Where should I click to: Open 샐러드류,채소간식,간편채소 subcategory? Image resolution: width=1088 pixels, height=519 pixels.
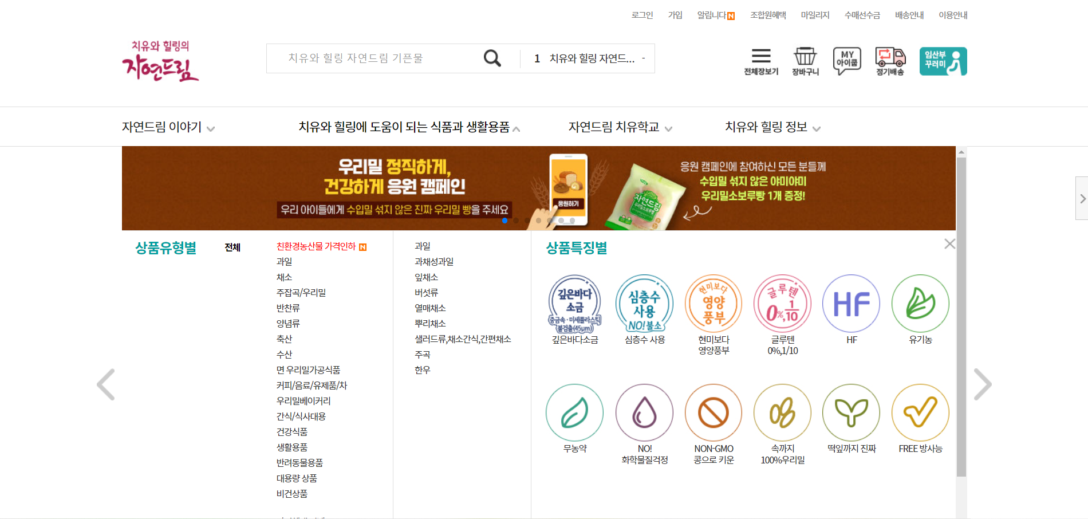[x=463, y=339]
